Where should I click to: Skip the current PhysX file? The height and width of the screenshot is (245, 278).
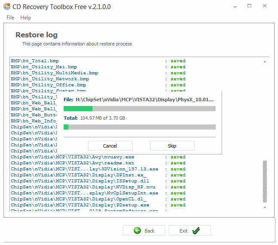[172, 146]
